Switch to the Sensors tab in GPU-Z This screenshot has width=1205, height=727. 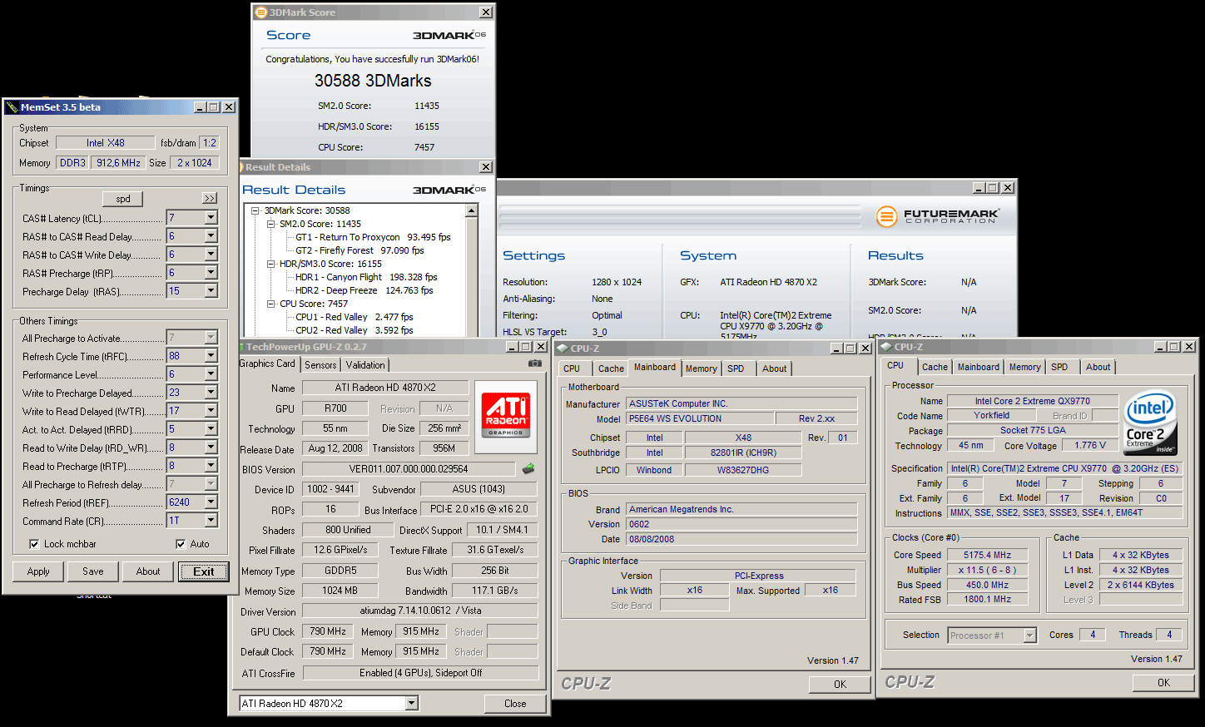click(x=320, y=365)
